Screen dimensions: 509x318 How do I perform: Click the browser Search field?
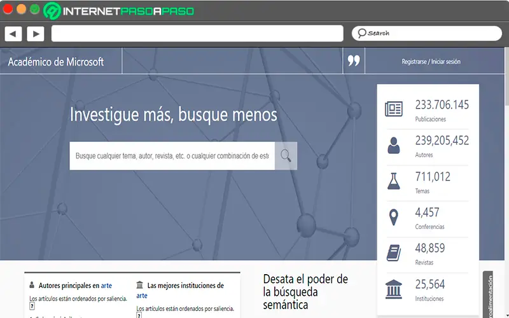(x=426, y=33)
